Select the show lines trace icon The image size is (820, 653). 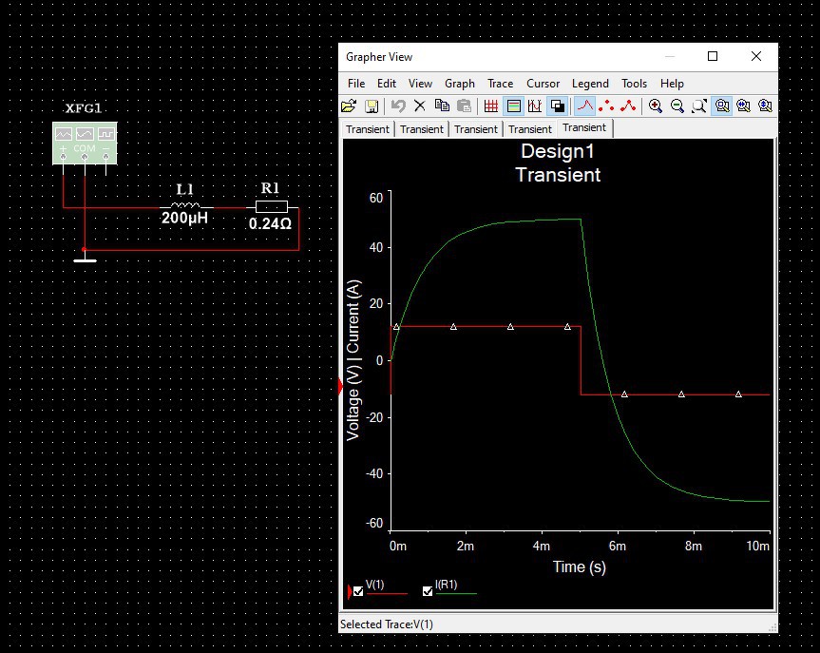point(584,106)
